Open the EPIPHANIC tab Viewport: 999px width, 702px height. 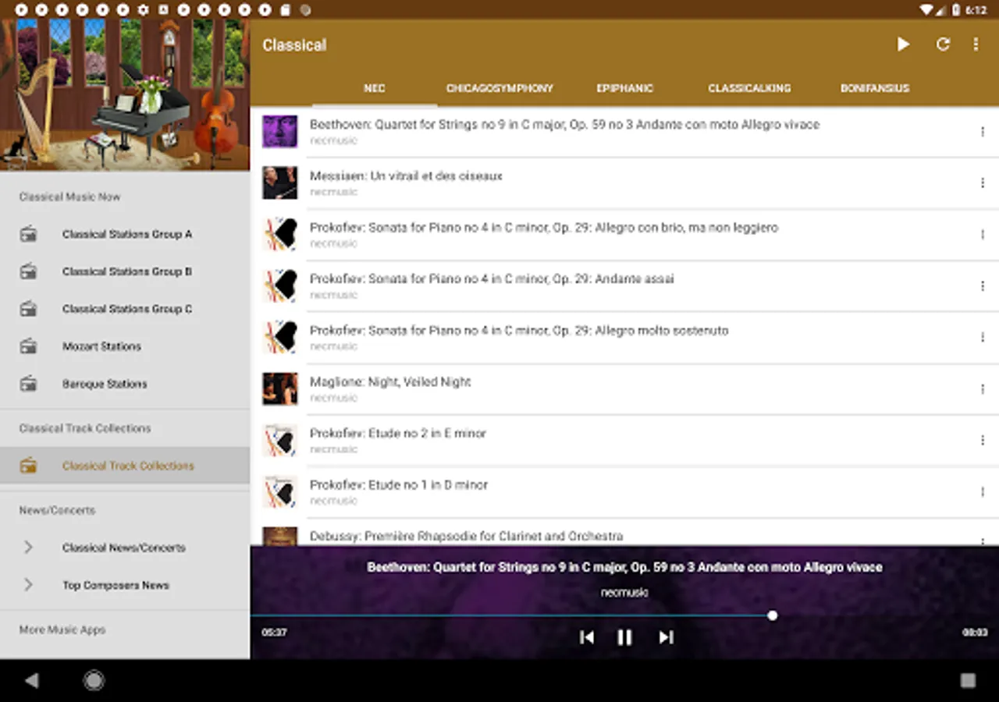pyautogui.click(x=624, y=88)
